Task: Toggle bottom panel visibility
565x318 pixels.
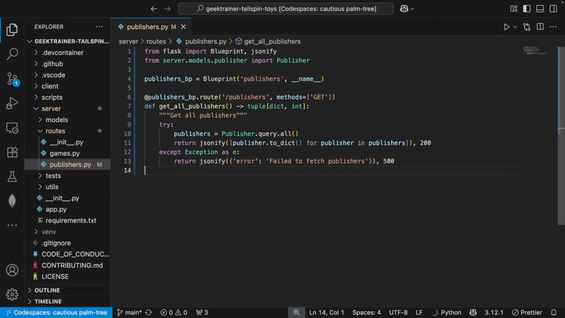Action: coord(540,9)
